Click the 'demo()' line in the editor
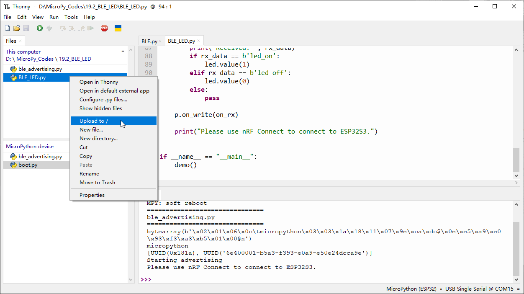524x294 pixels. point(185,165)
